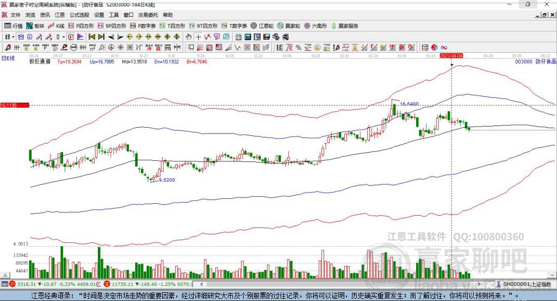This screenshot has height=301, width=557.
Task: Open the 窗口 menu
Action: pyautogui.click(x=128, y=15)
